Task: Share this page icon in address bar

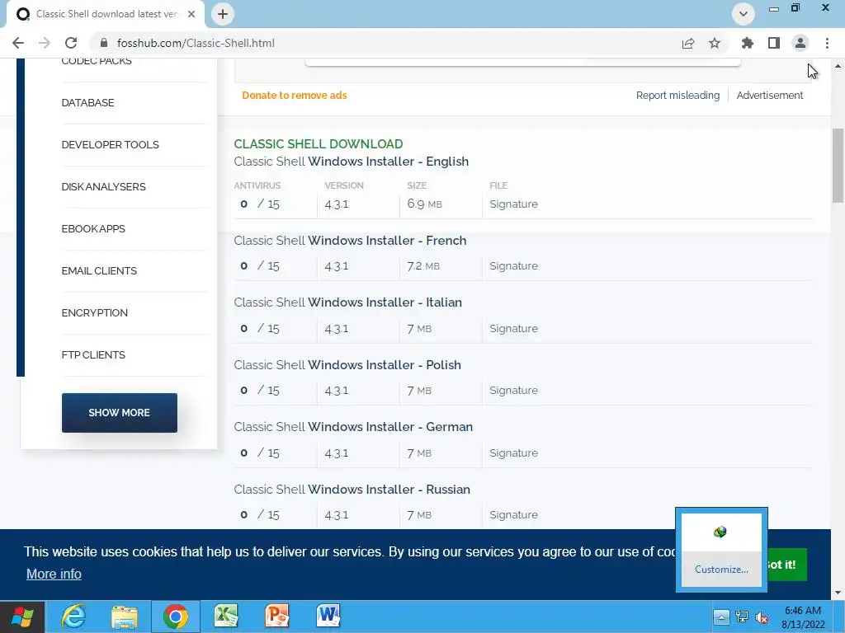Action: [x=688, y=43]
